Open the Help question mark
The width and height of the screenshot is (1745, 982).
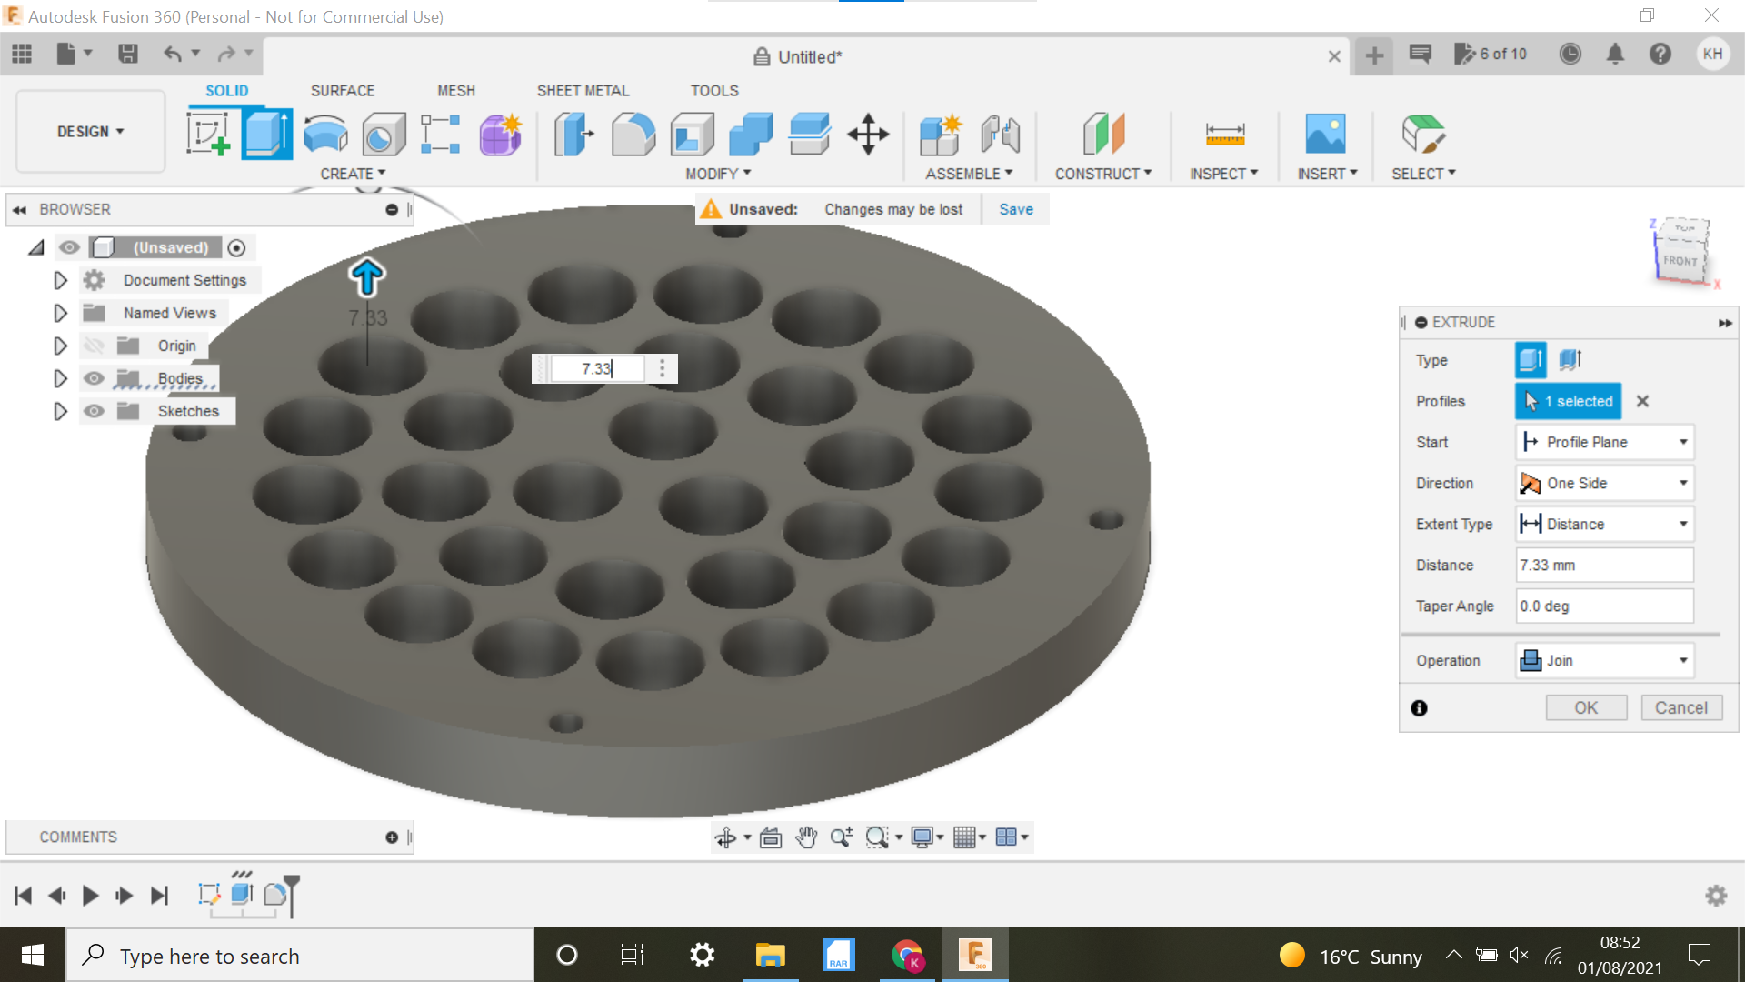(1660, 54)
